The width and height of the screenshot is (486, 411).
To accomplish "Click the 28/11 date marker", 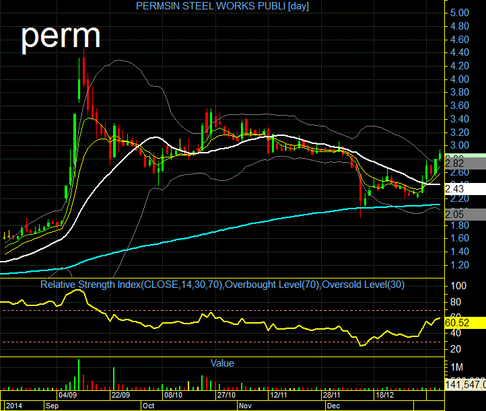I will tap(331, 395).
